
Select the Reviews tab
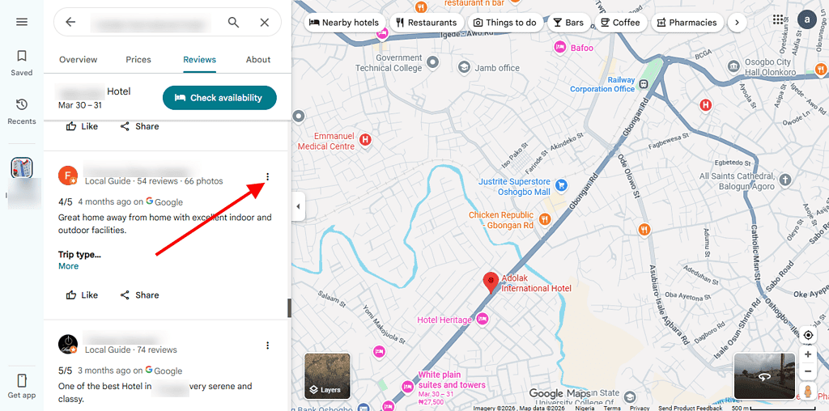pyautogui.click(x=199, y=60)
